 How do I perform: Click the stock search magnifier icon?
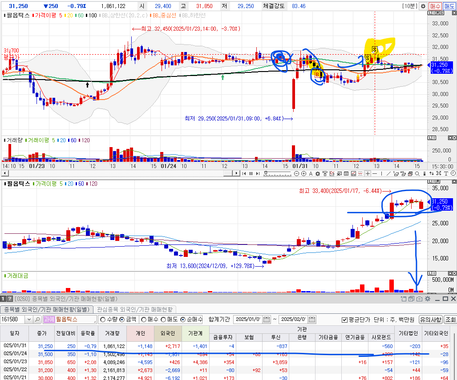point(37,320)
